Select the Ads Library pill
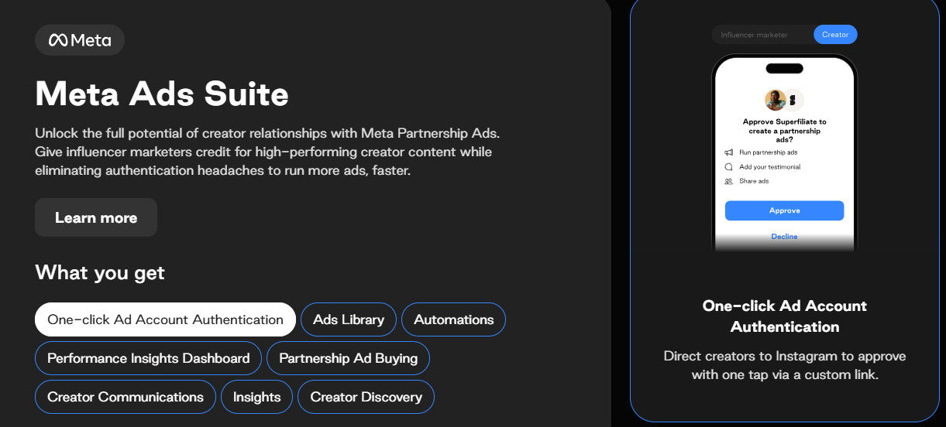Image resolution: width=946 pixels, height=427 pixels. (349, 319)
